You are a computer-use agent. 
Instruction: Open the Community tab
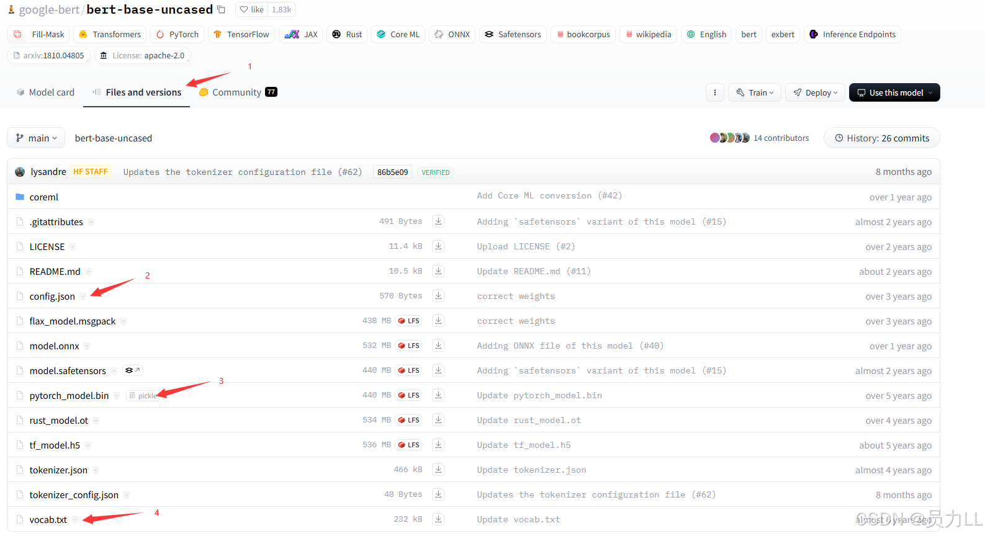point(238,92)
